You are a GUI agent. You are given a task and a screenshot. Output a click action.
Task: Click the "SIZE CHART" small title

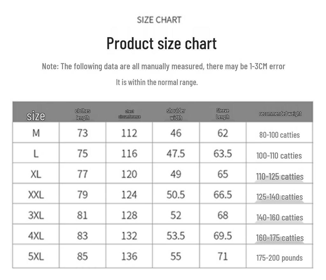[159, 20]
